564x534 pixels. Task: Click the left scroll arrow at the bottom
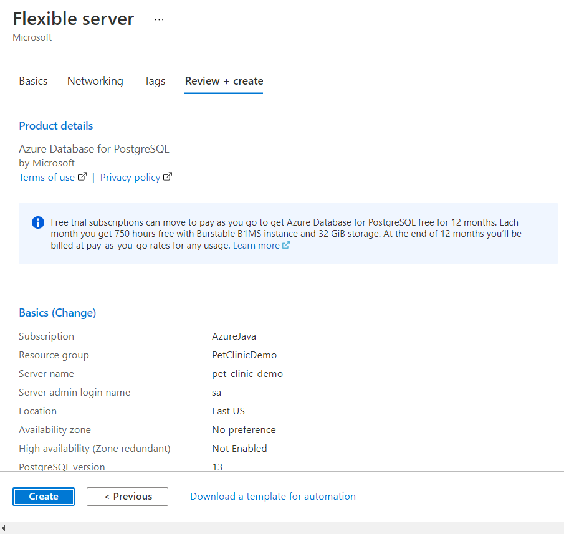pyautogui.click(x=3, y=528)
